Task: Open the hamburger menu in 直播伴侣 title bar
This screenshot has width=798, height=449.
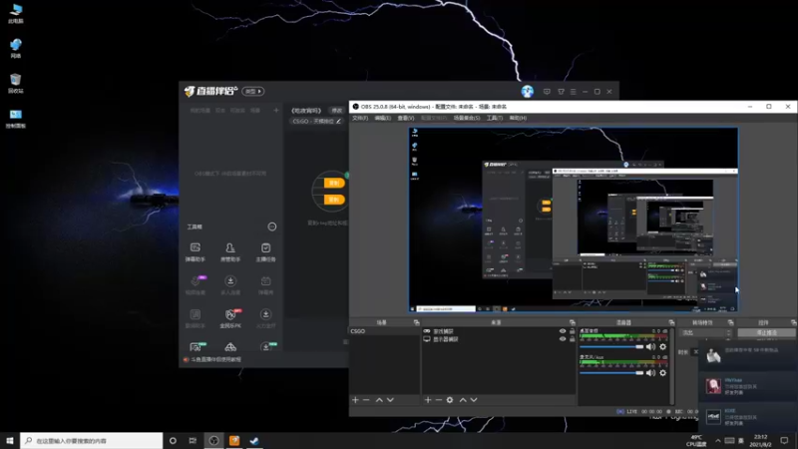Action: (573, 92)
